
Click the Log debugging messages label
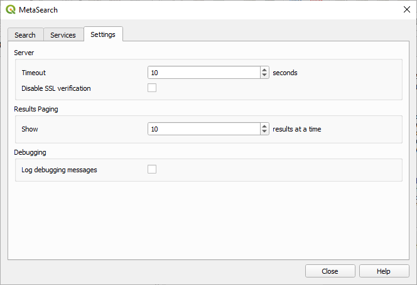coord(59,170)
